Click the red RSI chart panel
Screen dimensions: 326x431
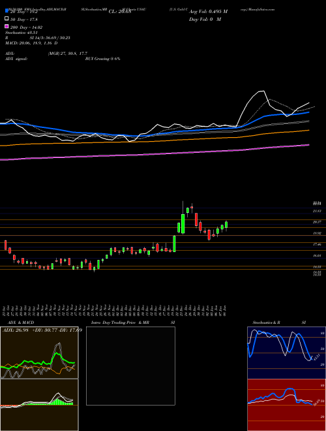(286, 405)
